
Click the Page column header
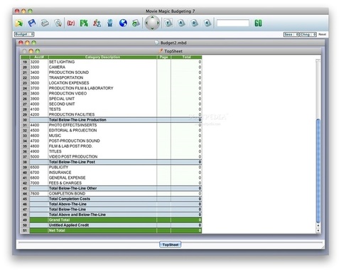(x=163, y=57)
